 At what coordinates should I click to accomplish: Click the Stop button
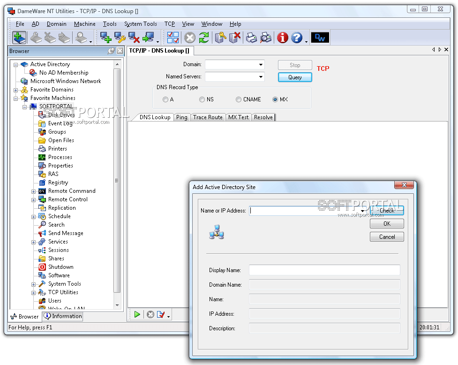[295, 65]
